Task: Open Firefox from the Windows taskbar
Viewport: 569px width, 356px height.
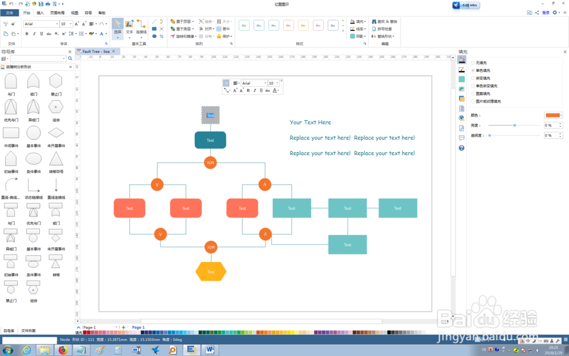Action: 63,350
